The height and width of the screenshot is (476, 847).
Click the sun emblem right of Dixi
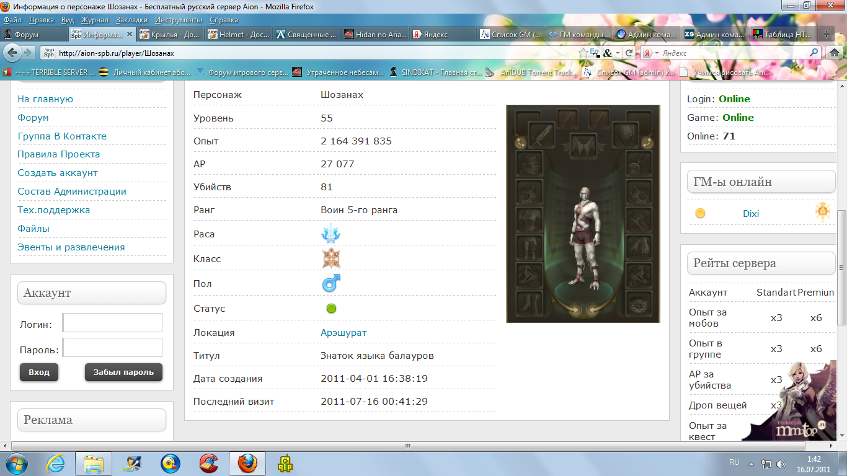(822, 212)
